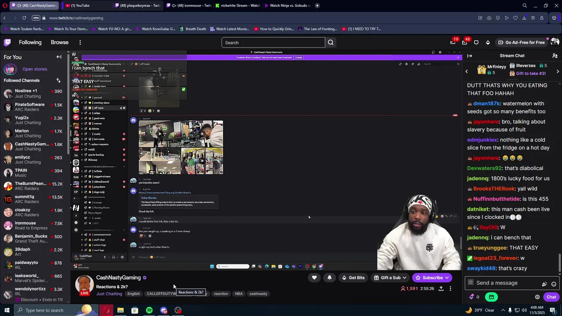This screenshot has width=562, height=316.
Task: Open the Following page
Action: point(30,43)
